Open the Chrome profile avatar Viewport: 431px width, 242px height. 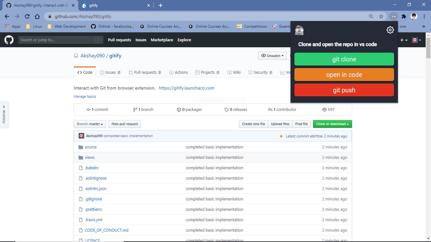pos(414,16)
